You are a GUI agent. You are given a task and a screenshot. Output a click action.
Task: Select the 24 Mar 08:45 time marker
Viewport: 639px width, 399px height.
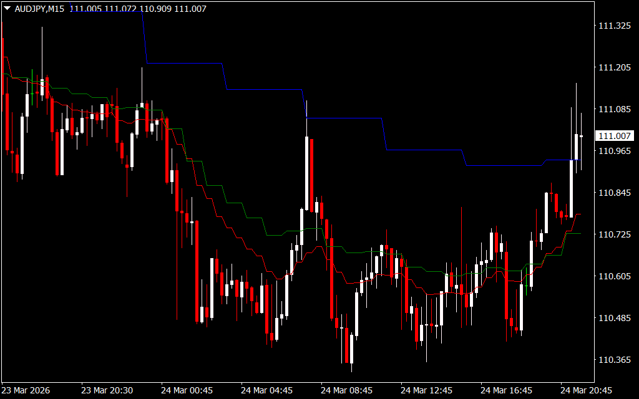tap(346, 390)
